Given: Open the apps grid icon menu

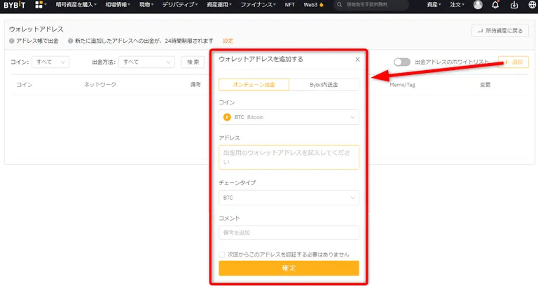Looking at the screenshot, I should (x=39, y=5).
